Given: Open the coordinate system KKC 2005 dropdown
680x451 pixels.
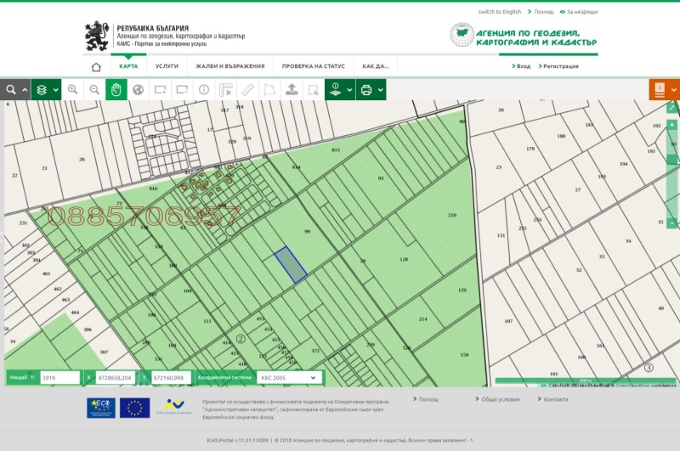Looking at the screenshot, I should pyautogui.click(x=289, y=377).
